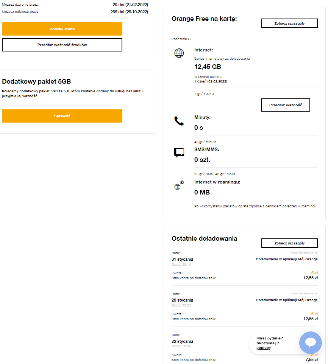
Task: Click the Ostatnie doładowania heading
Action: pyautogui.click(x=205, y=238)
